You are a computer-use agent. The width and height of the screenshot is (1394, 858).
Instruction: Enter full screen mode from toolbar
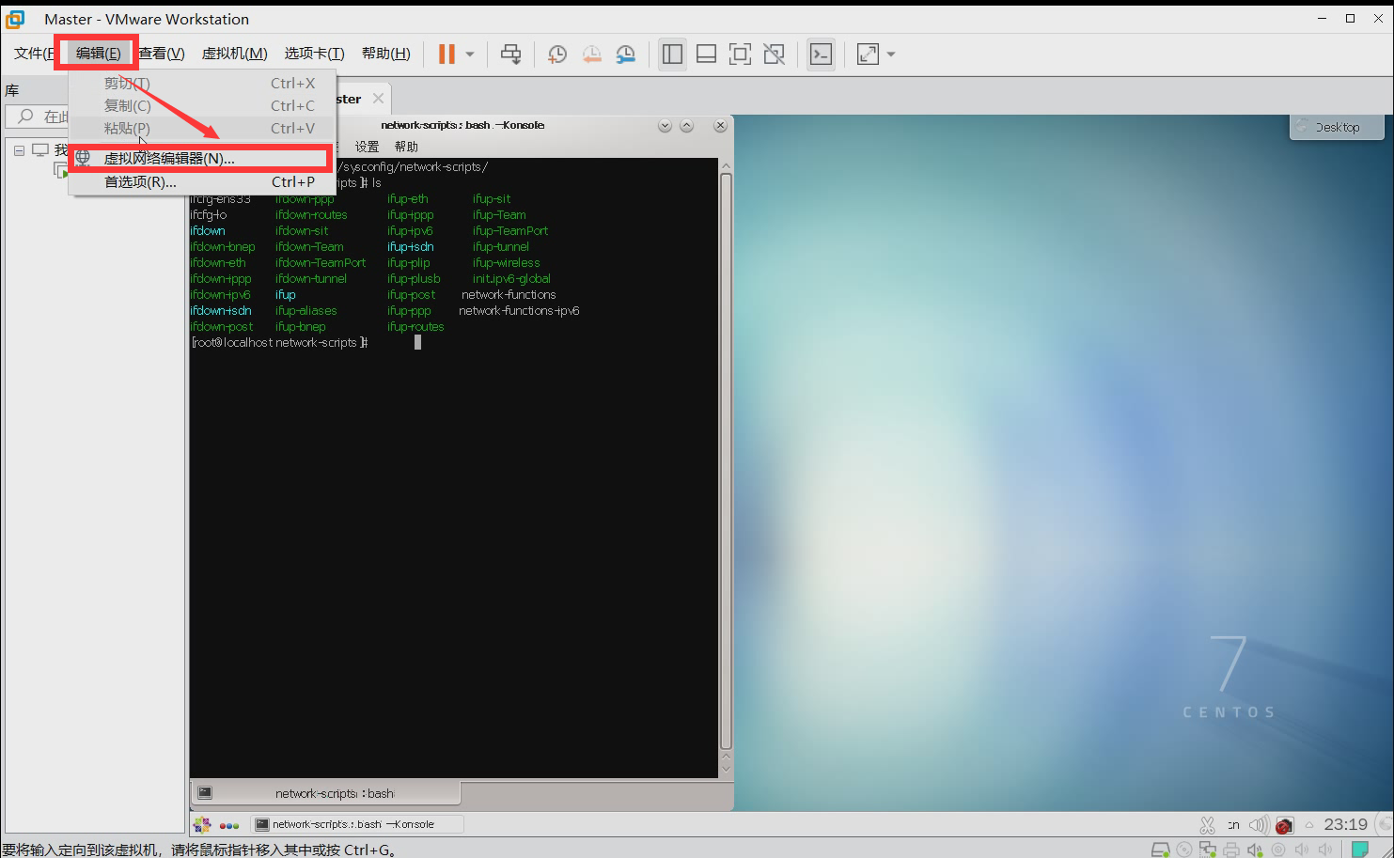point(740,54)
